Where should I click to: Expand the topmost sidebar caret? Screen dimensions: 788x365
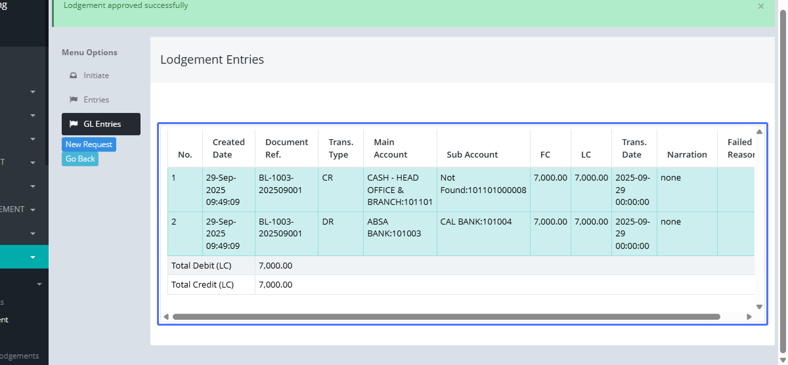tap(33, 92)
